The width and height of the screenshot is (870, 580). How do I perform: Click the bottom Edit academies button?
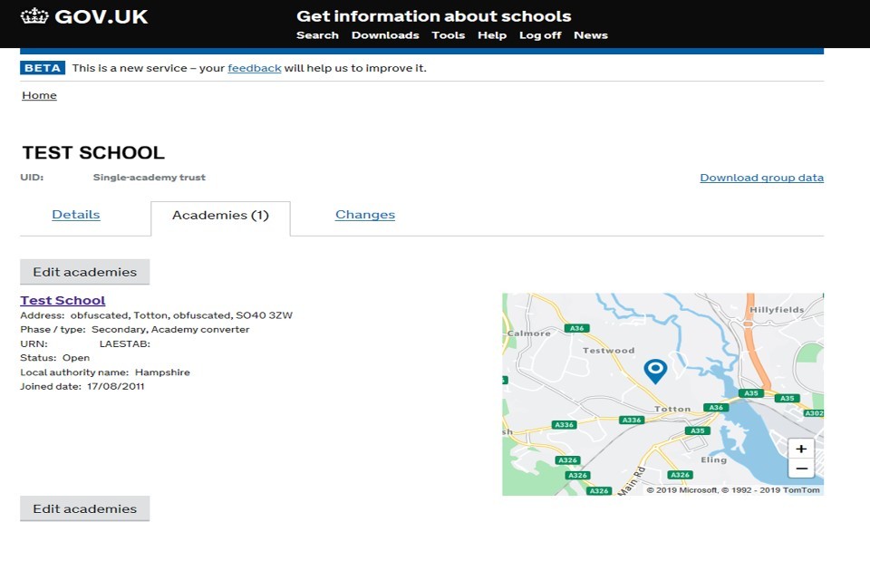[x=84, y=508]
